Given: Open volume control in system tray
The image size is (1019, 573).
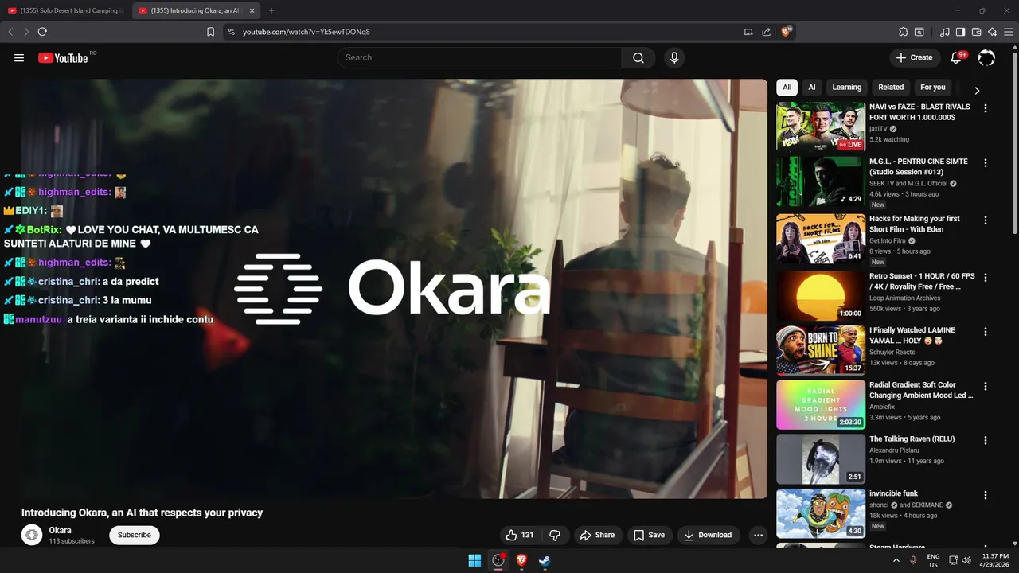Looking at the screenshot, I should point(966,560).
